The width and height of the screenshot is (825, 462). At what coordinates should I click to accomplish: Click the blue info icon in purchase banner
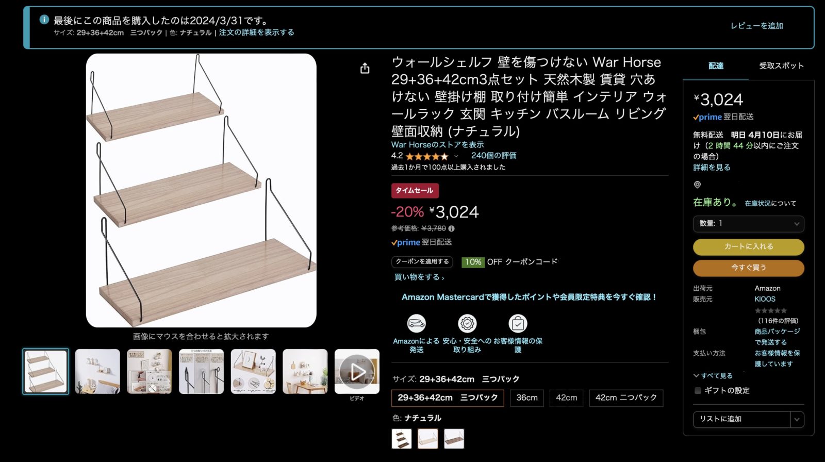coord(44,20)
